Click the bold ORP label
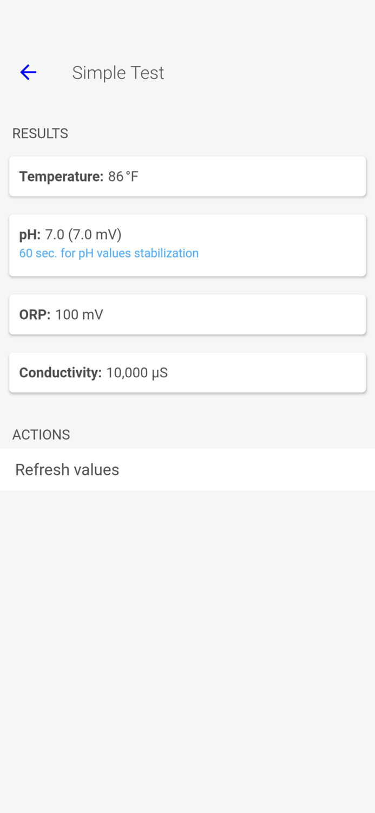 click(x=34, y=314)
